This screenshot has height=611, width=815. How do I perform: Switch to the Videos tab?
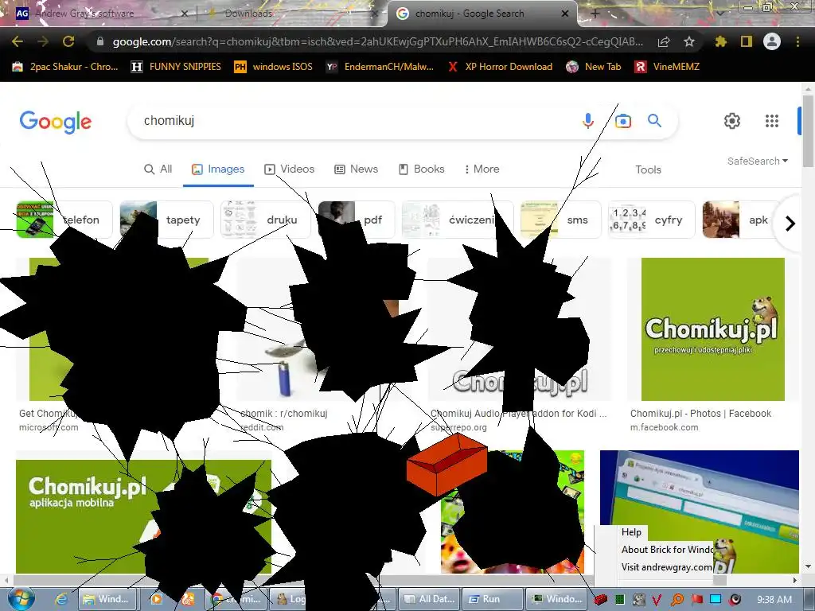290,169
